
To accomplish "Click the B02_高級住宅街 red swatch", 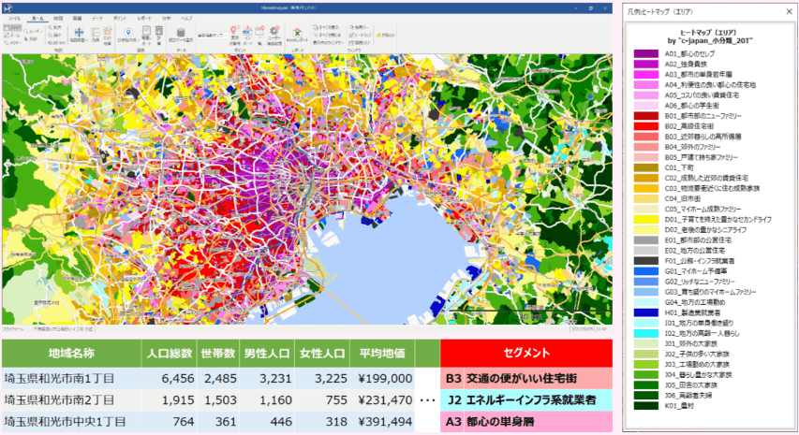I will click(x=645, y=126).
